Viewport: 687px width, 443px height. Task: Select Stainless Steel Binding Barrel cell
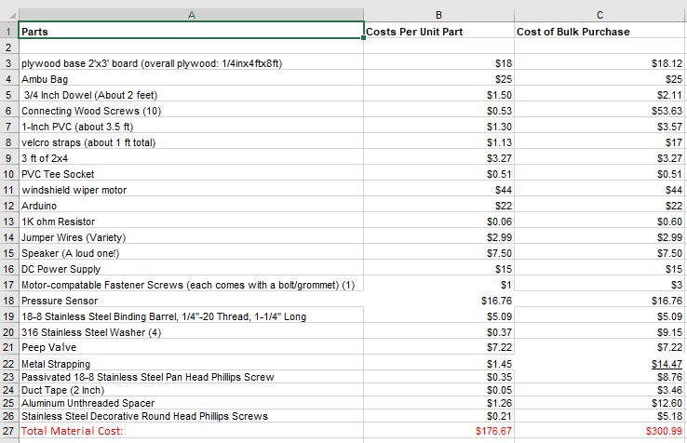(191, 315)
